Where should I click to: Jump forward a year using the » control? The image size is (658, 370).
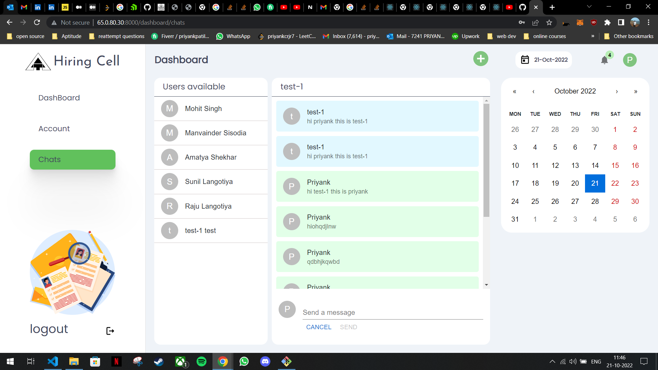point(636,91)
